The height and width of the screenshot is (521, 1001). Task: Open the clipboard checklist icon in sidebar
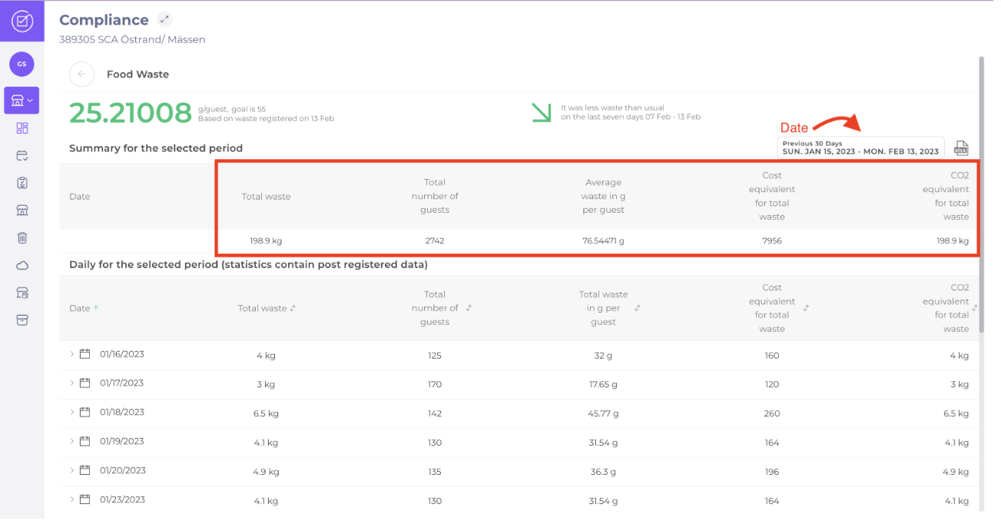click(22, 183)
